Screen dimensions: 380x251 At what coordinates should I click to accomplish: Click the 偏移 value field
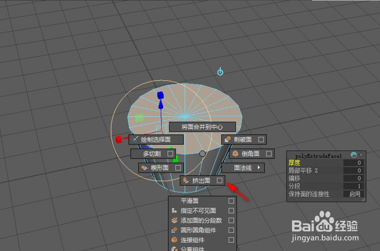pyautogui.click(x=353, y=178)
